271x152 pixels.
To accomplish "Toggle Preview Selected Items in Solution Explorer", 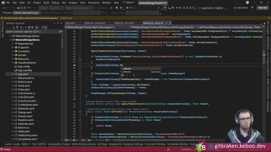I will click(46, 27).
